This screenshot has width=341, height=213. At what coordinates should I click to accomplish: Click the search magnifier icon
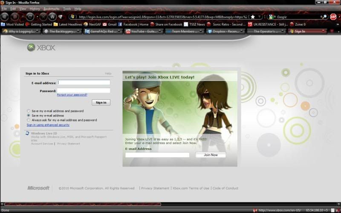(x=324, y=17)
